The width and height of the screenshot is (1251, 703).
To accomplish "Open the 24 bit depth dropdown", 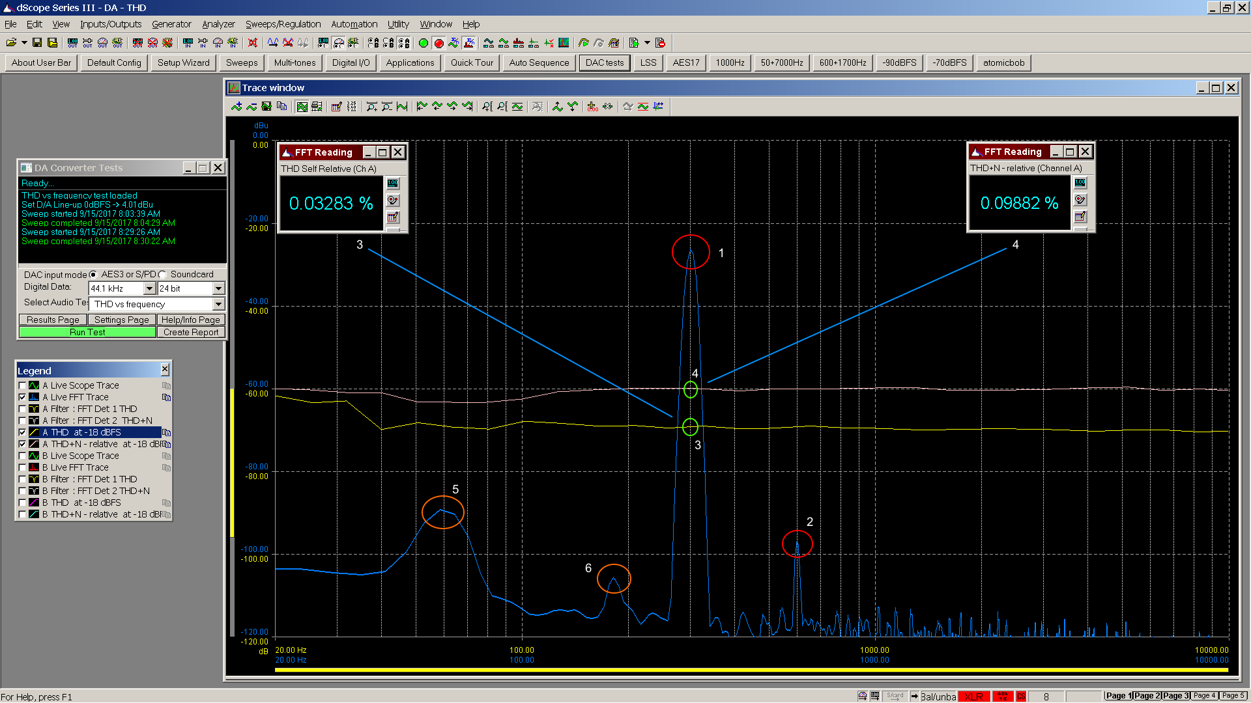I will click(218, 288).
